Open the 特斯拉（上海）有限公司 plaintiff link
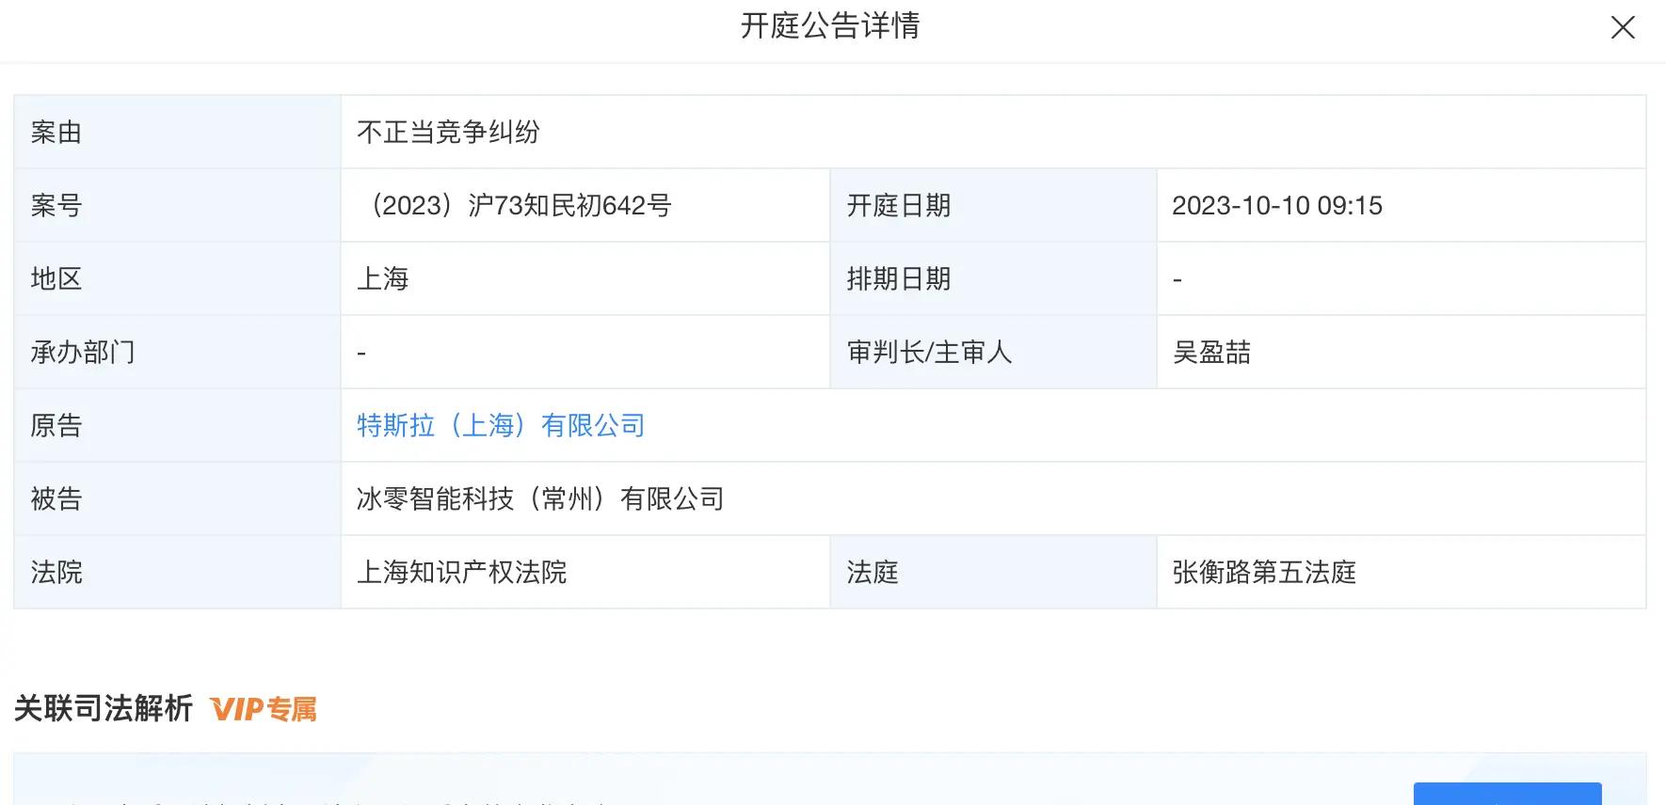 (501, 425)
